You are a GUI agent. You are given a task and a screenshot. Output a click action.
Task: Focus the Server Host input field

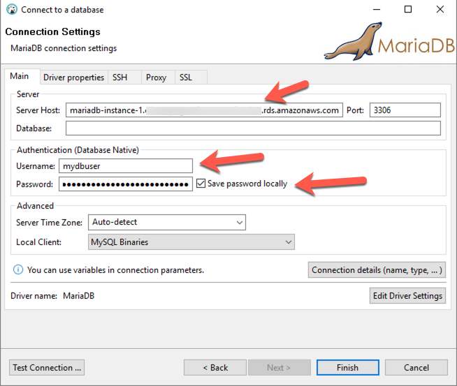pyautogui.click(x=204, y=110)
